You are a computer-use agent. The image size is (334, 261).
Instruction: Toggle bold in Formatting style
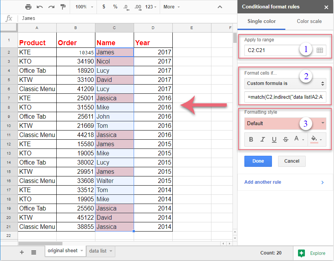tap(251, 139)
